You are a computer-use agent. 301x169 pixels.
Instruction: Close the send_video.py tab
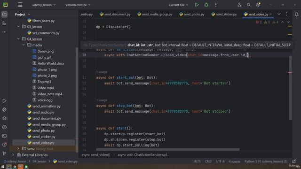(271, 14)
